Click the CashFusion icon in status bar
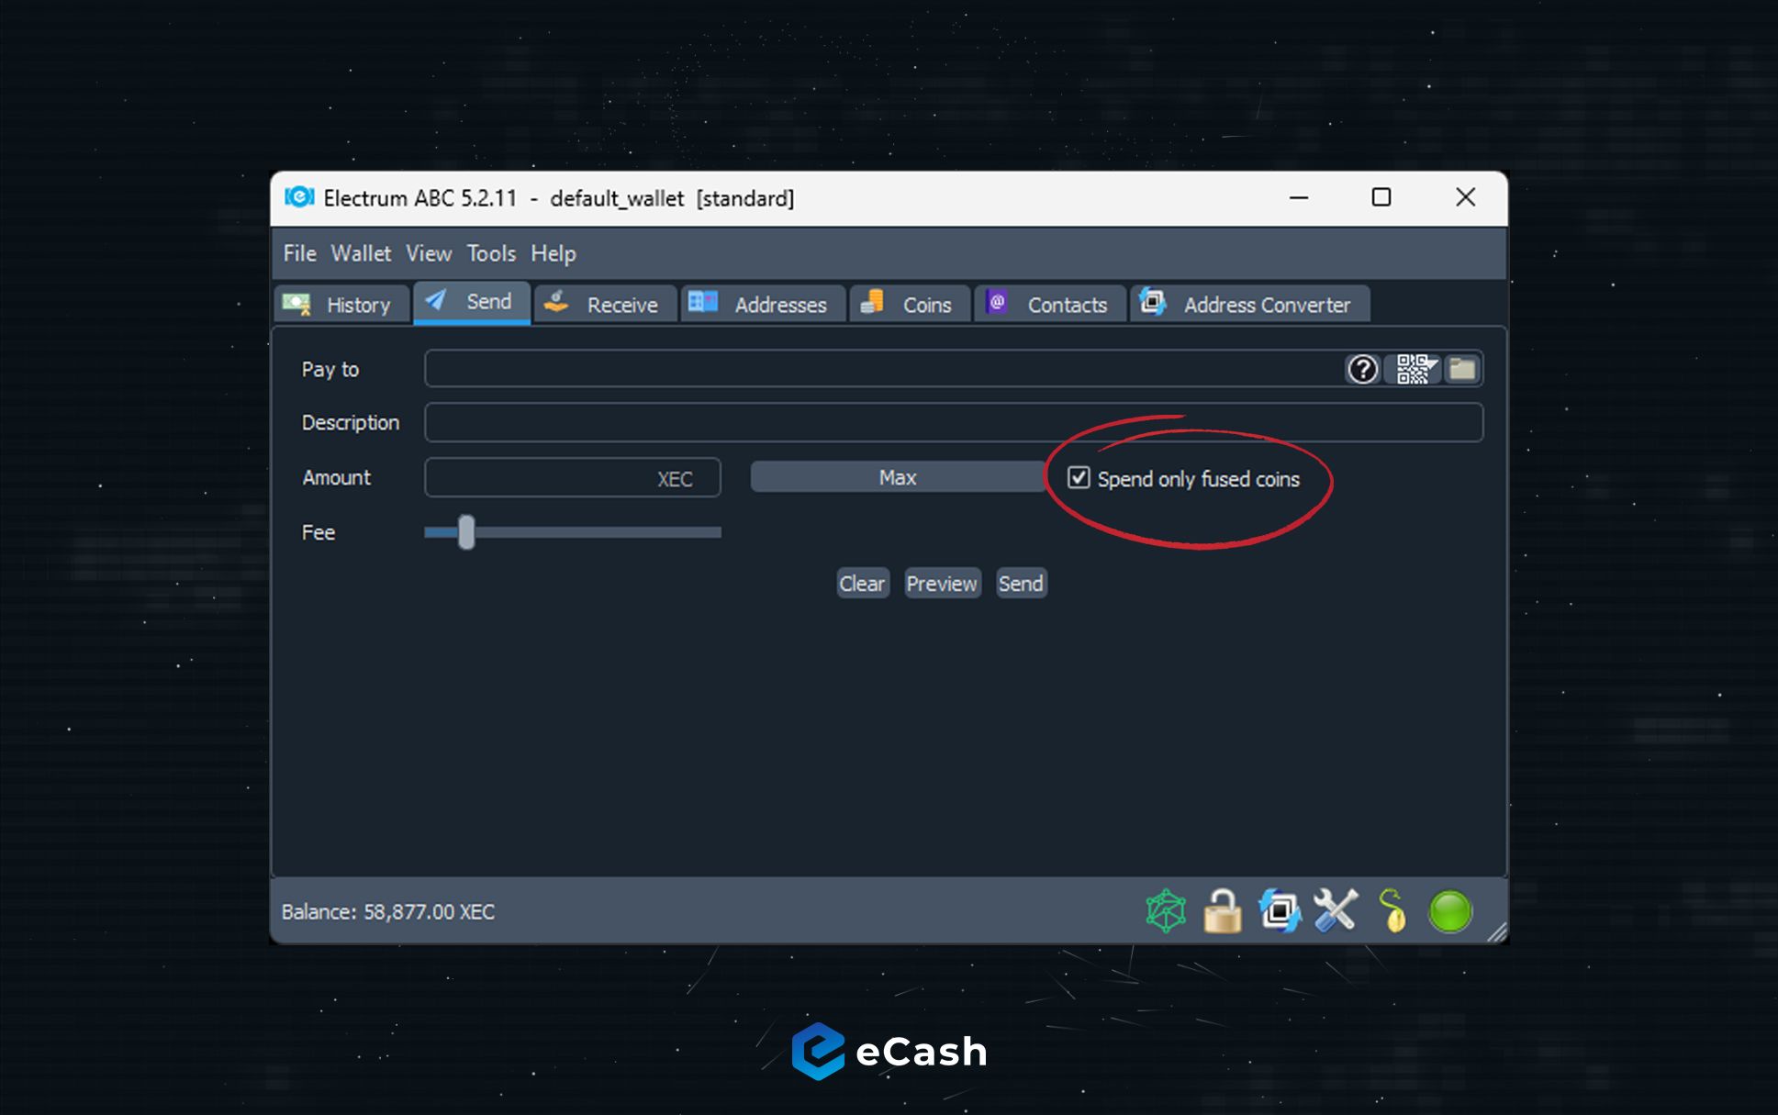 pyautogui.click(x=1280, y=911)
